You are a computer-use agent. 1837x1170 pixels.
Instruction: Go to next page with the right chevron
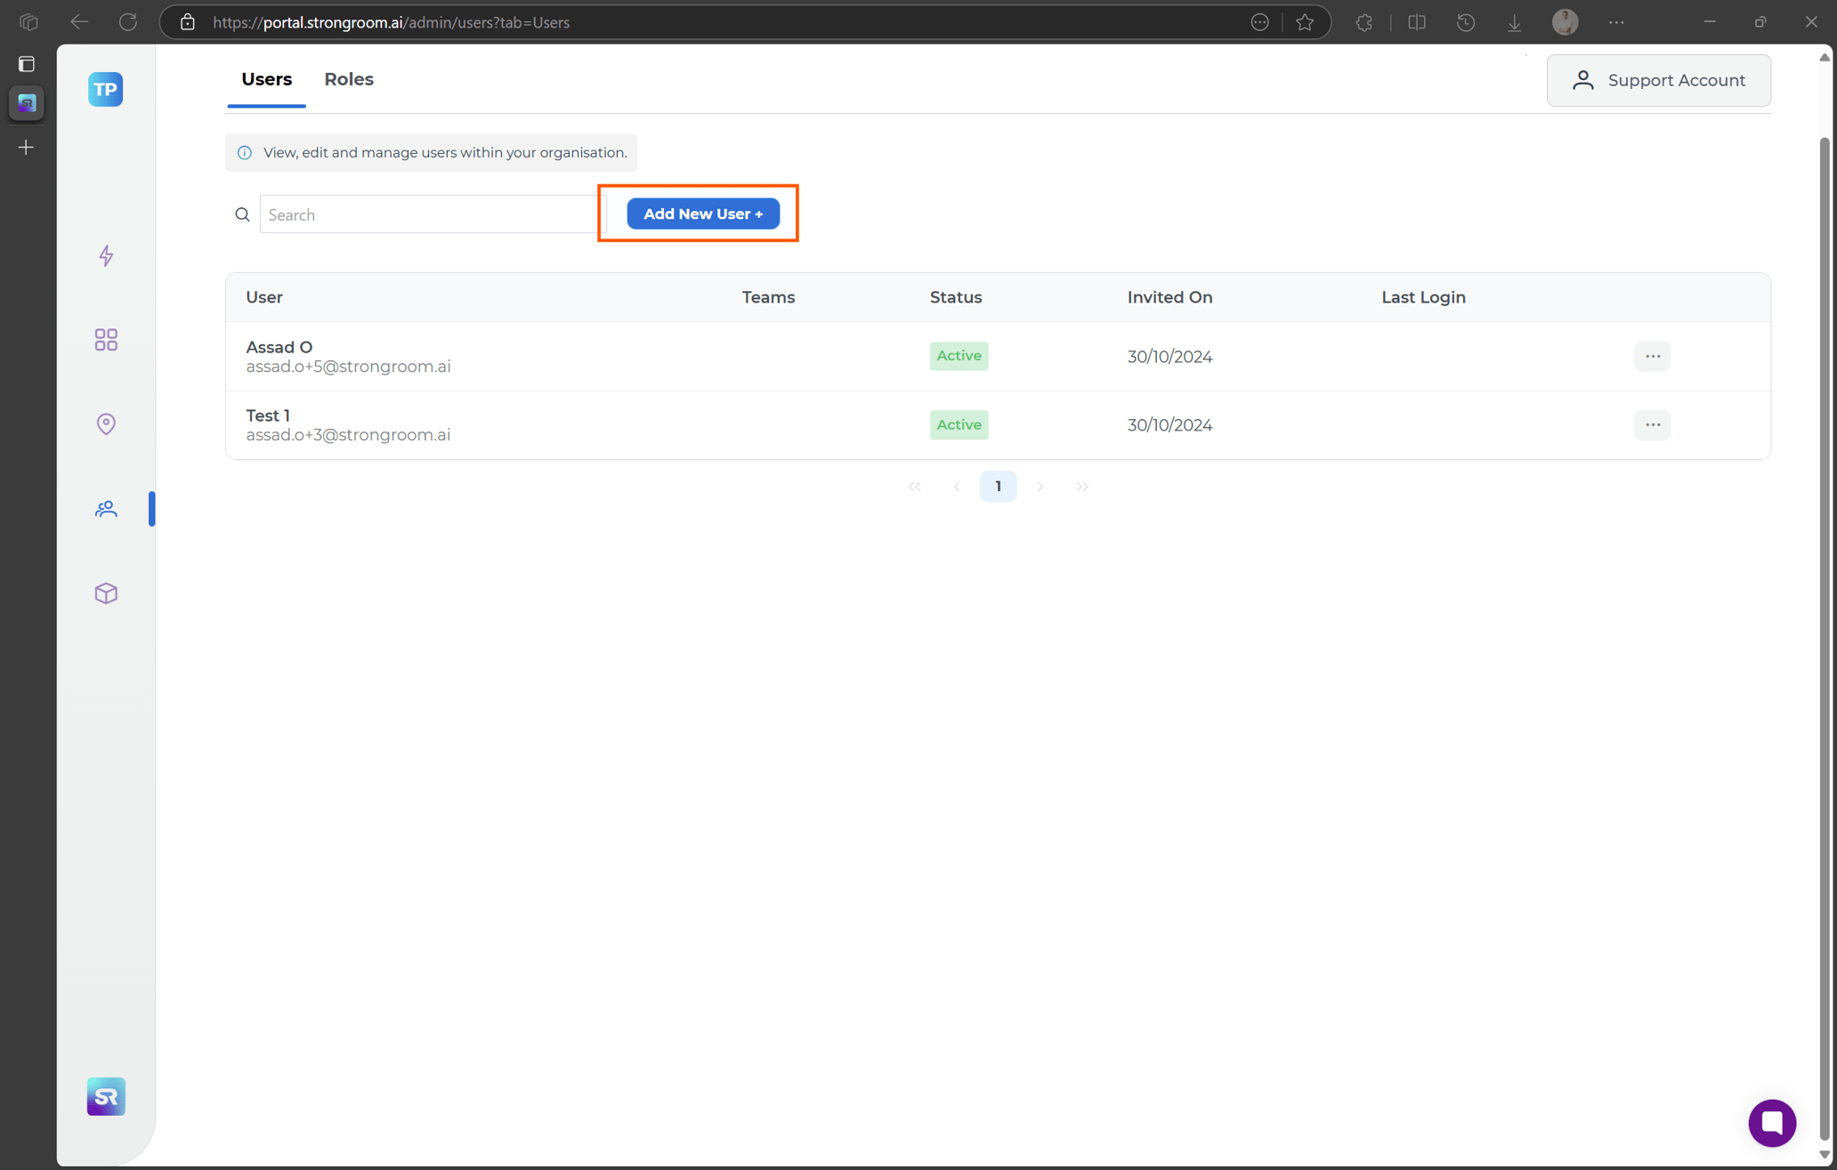[x=1040, y=486]
